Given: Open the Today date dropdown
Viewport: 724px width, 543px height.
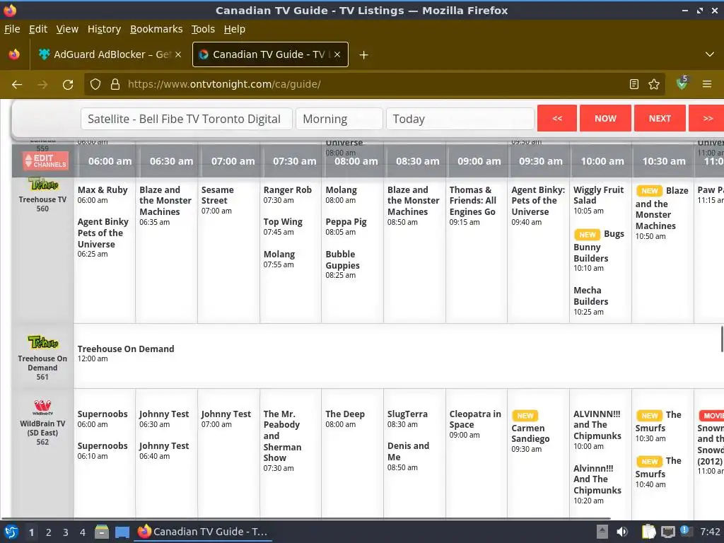Looking at the screenshot, I should tap(460, 119).
